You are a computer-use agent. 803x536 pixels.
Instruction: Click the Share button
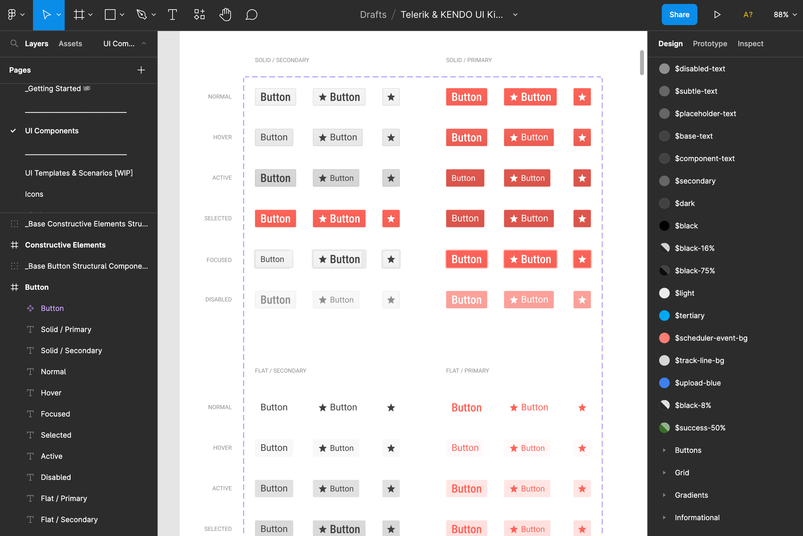click(x=679, y=15)
